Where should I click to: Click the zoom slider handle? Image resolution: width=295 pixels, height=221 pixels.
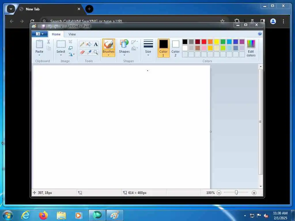(236, 193)
